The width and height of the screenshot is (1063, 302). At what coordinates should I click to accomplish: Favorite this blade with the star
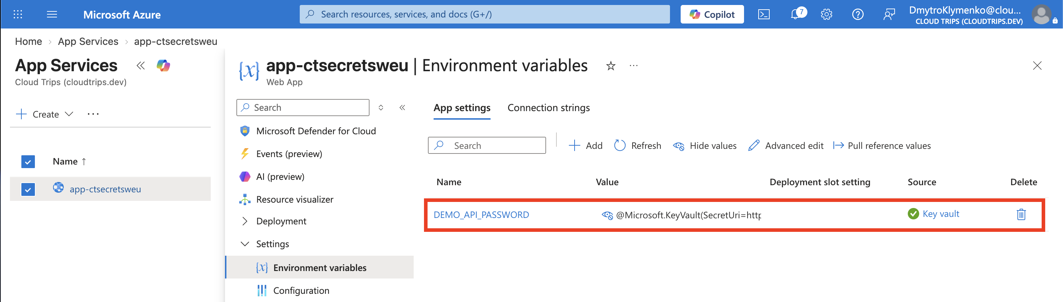(x=611, y=66)
